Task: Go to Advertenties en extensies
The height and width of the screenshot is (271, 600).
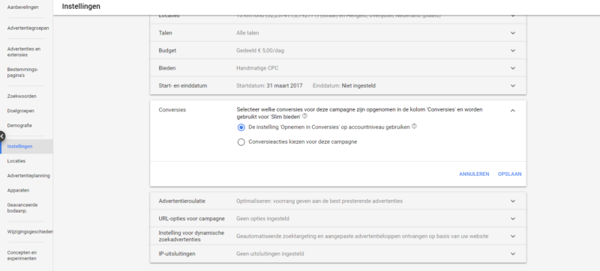Action: (24, 52)
